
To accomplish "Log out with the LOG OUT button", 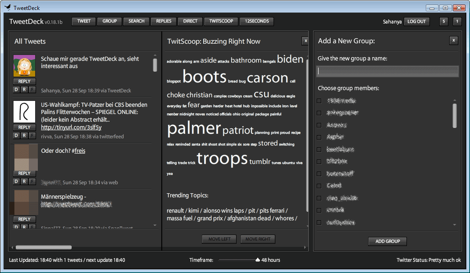I will click(417, 22).
